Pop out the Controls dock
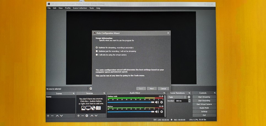 (215, 93)
